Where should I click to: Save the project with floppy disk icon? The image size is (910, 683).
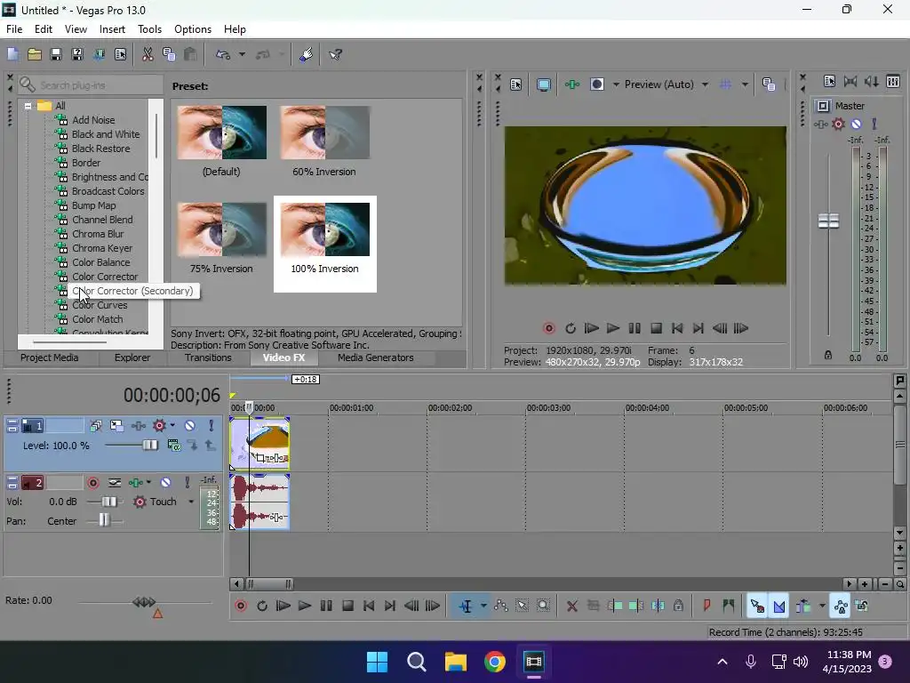click(56, 54)
